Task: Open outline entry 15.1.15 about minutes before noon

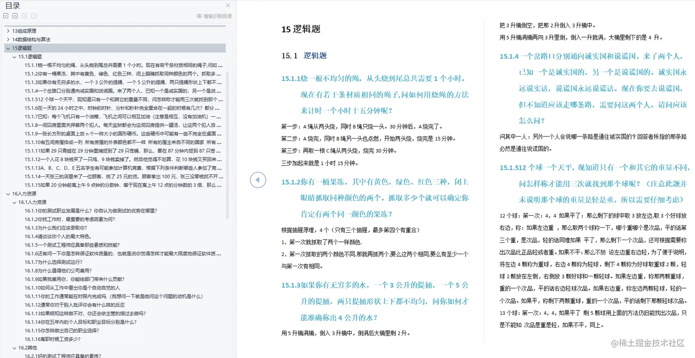Action: [124, 185]
